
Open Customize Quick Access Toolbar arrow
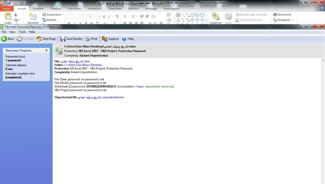(27, 3)
